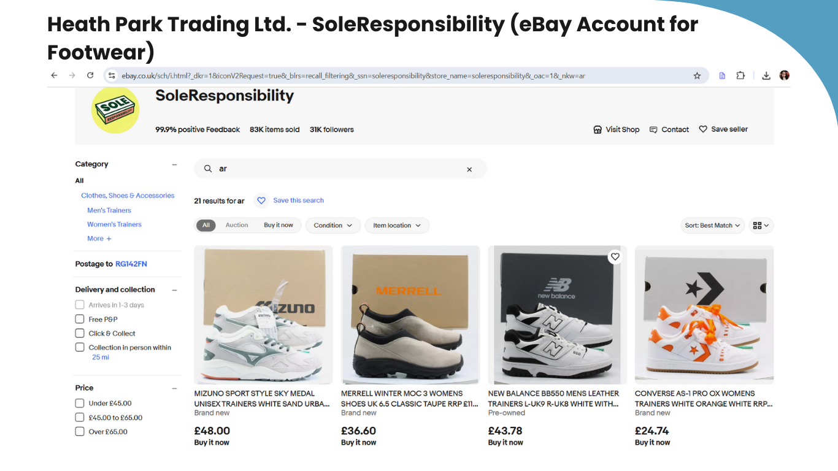
Task: Click the Visit Shop link
Action: pos(617,129)
